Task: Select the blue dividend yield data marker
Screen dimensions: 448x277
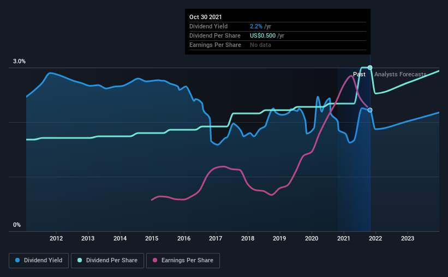Action: click(x=370, y=110)
